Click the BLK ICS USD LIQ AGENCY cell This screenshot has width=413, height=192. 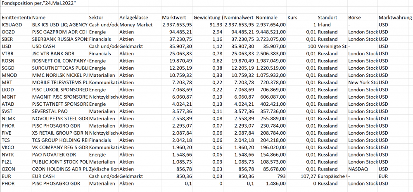[59, 25]
